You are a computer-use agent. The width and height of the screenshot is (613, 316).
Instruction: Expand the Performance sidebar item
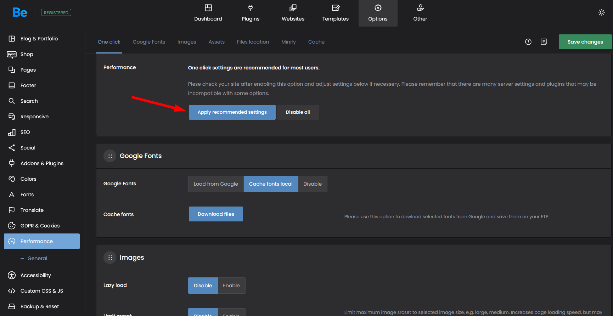click(x=42, y=241)
